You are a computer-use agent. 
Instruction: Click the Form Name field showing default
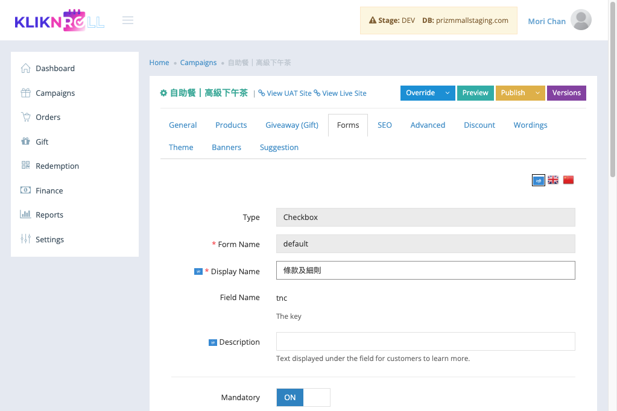click(425, 244)
